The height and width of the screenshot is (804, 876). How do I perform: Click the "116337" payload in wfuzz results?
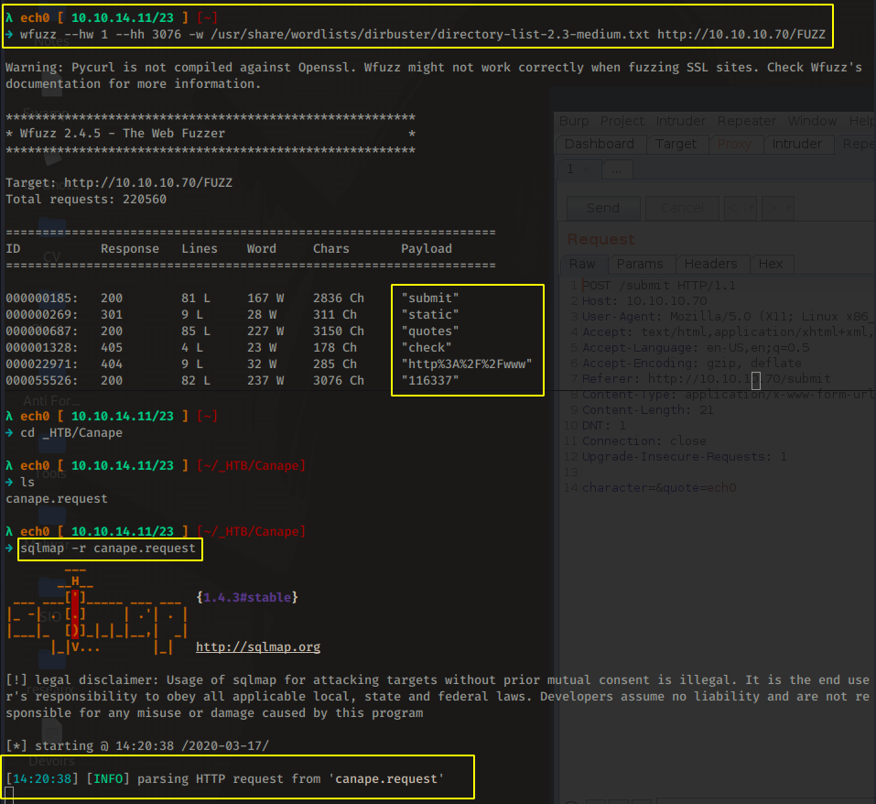click(x=430, y=381)
